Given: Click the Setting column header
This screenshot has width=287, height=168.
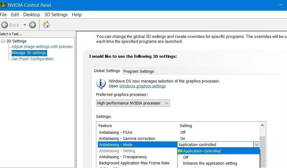Looking at the screenshot, I should (218, 126).
